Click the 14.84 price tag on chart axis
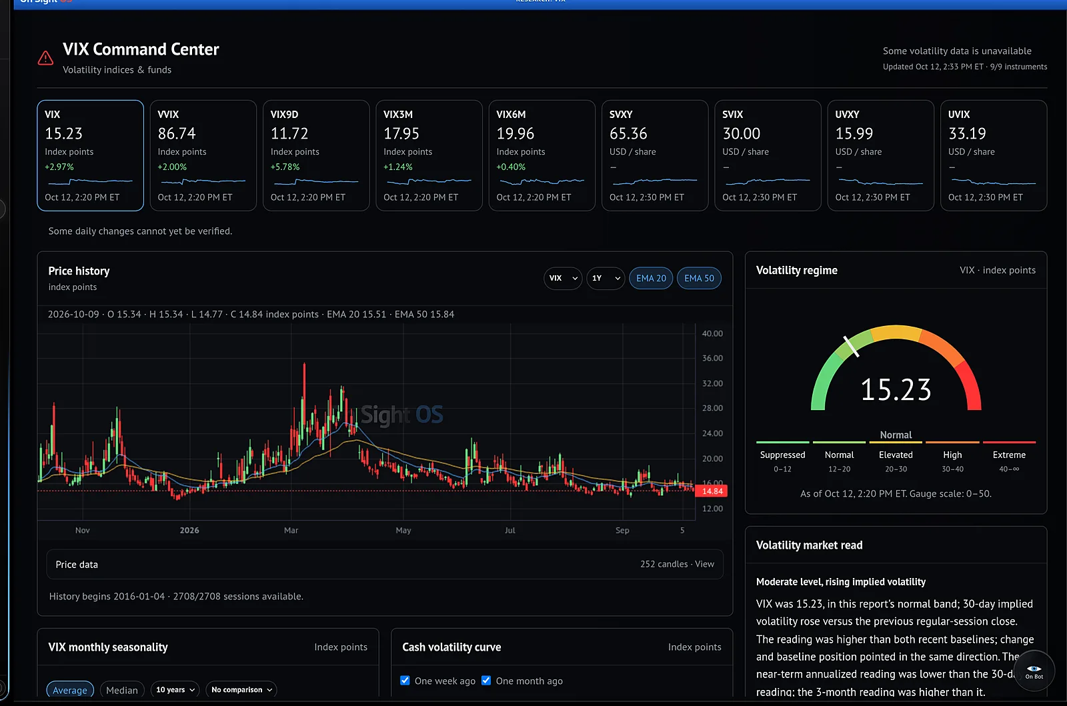The width and height of the screenshot is (1067, 706). pos(712,491)
